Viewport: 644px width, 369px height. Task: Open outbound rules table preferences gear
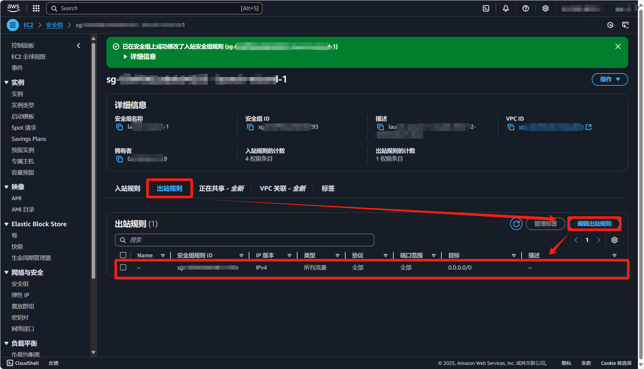tap(614, 240)
